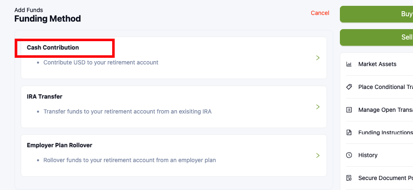Click the list icon beside Manage Open Transactions
Viewport: 413px width, 190px height.
[349, 110]
